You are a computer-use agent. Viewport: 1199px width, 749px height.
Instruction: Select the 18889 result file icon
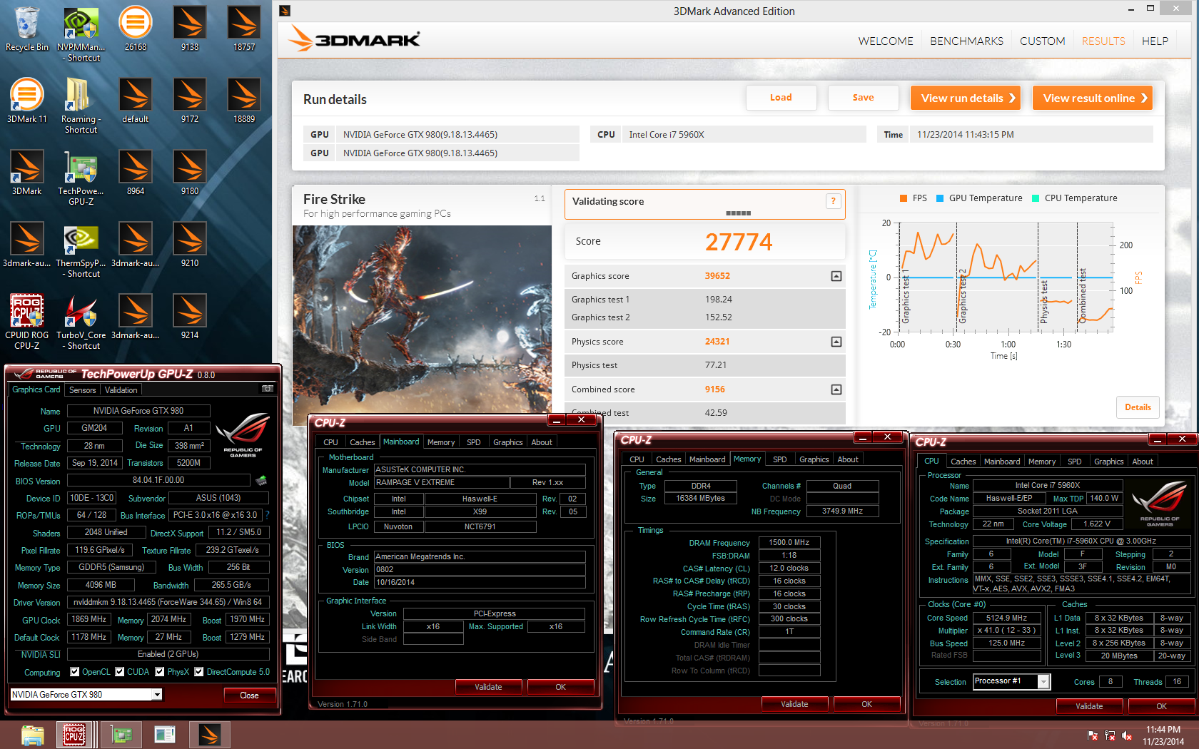(244, 101)
